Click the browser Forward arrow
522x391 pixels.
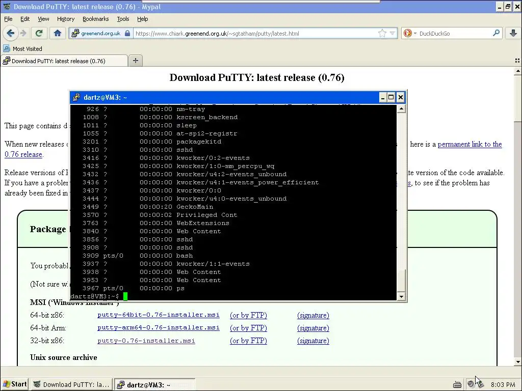[x=23, y=33]
